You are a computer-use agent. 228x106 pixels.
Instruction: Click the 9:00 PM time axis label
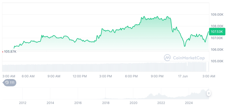click(x=157, y=76)
